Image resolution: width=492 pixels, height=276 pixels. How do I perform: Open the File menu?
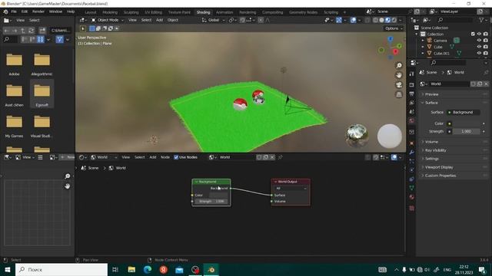click(x=14, y=11)
